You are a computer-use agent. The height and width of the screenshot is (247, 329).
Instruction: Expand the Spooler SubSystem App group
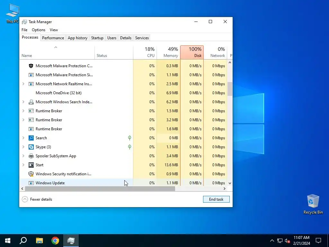pyautogui.click(x=23, y=156)
